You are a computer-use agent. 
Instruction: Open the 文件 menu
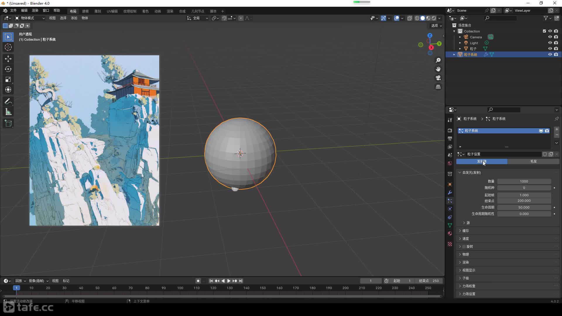[13, 11]
